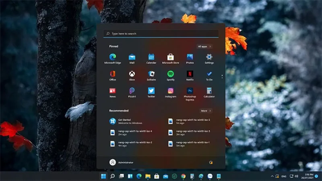Launch the Office app
The width and height of the screenshot is (322, 181).
[x=113, y=76]
